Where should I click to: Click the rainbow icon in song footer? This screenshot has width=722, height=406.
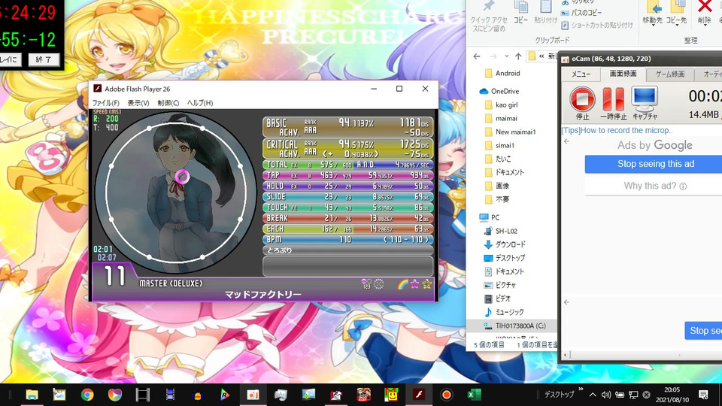(x=403, y=284)
